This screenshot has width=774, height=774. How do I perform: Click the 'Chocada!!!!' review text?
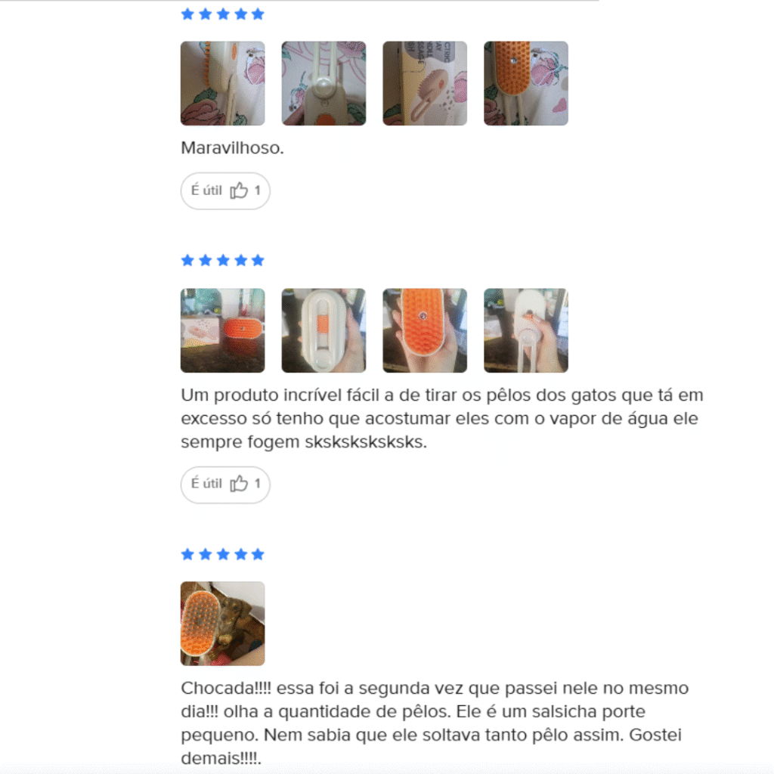click(435, 723)
